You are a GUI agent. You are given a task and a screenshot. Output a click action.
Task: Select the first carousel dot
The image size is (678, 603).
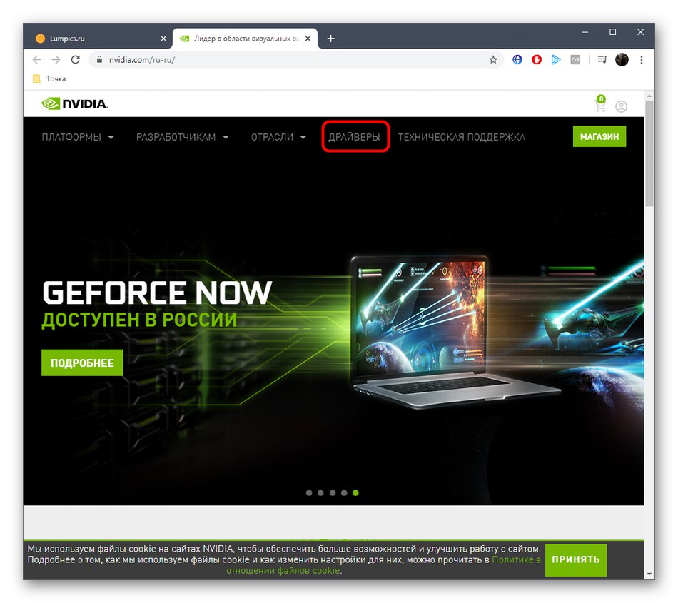(x=309, y=493)
